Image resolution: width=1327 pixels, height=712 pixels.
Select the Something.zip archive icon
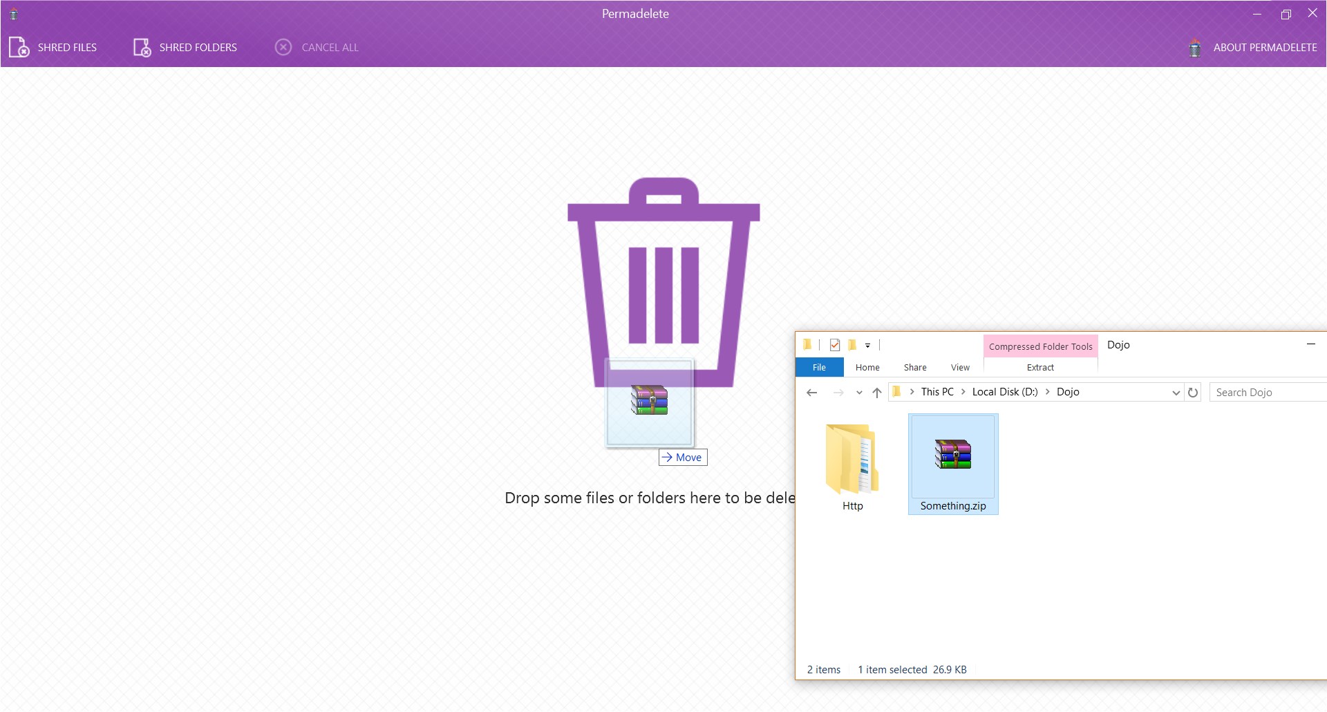pos(953,454)
